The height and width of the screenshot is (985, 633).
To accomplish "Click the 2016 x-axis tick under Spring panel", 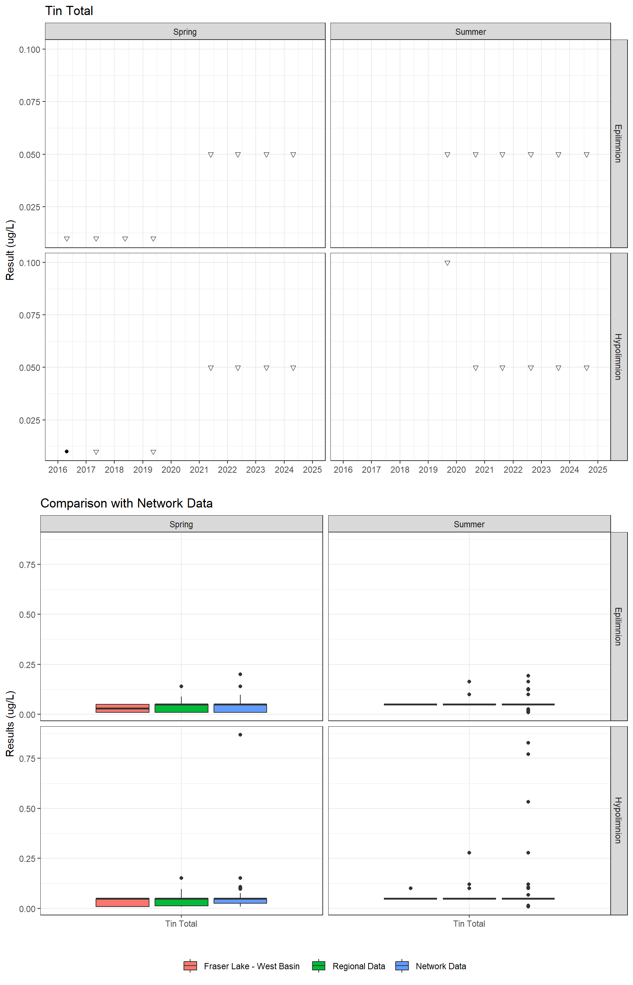I will 58,469.
